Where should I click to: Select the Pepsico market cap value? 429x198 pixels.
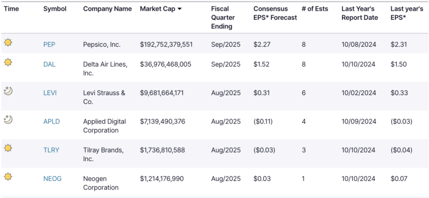coord(166,44)
